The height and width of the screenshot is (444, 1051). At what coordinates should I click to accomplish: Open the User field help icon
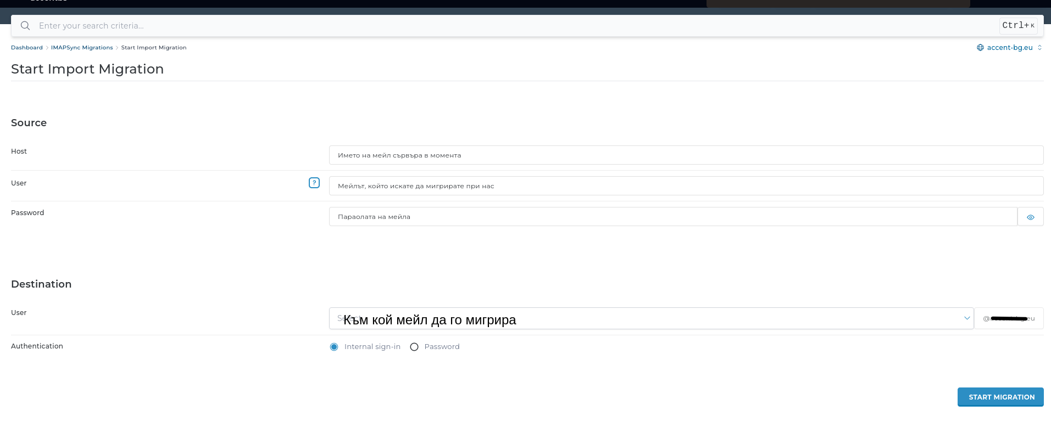(x=314, y=183)
